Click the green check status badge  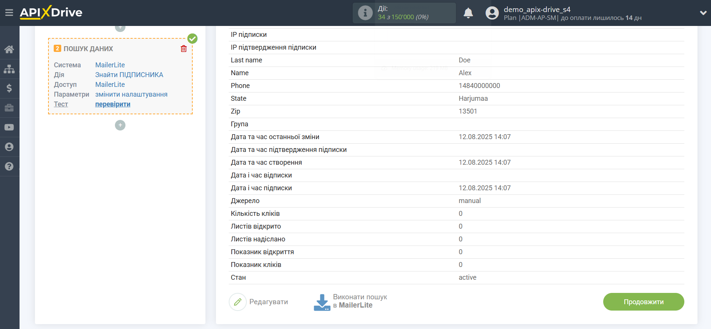point(192,38)
